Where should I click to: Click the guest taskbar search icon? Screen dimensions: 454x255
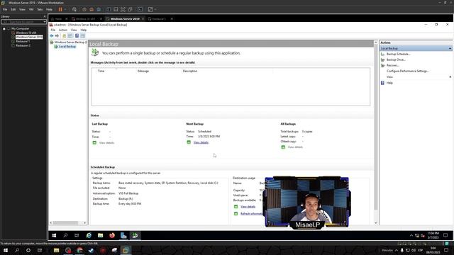click(65, 235)
